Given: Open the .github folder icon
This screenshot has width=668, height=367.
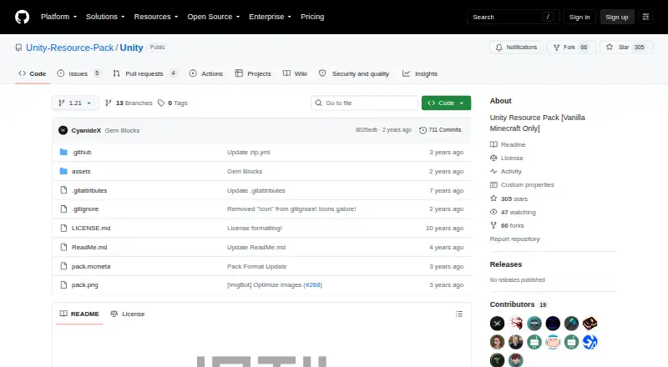Looking at the screenshot, I should point(64,152).
